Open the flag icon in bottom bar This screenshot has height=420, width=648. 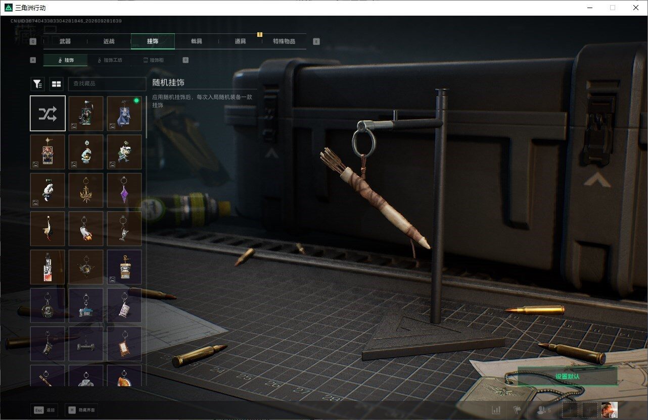517,410
